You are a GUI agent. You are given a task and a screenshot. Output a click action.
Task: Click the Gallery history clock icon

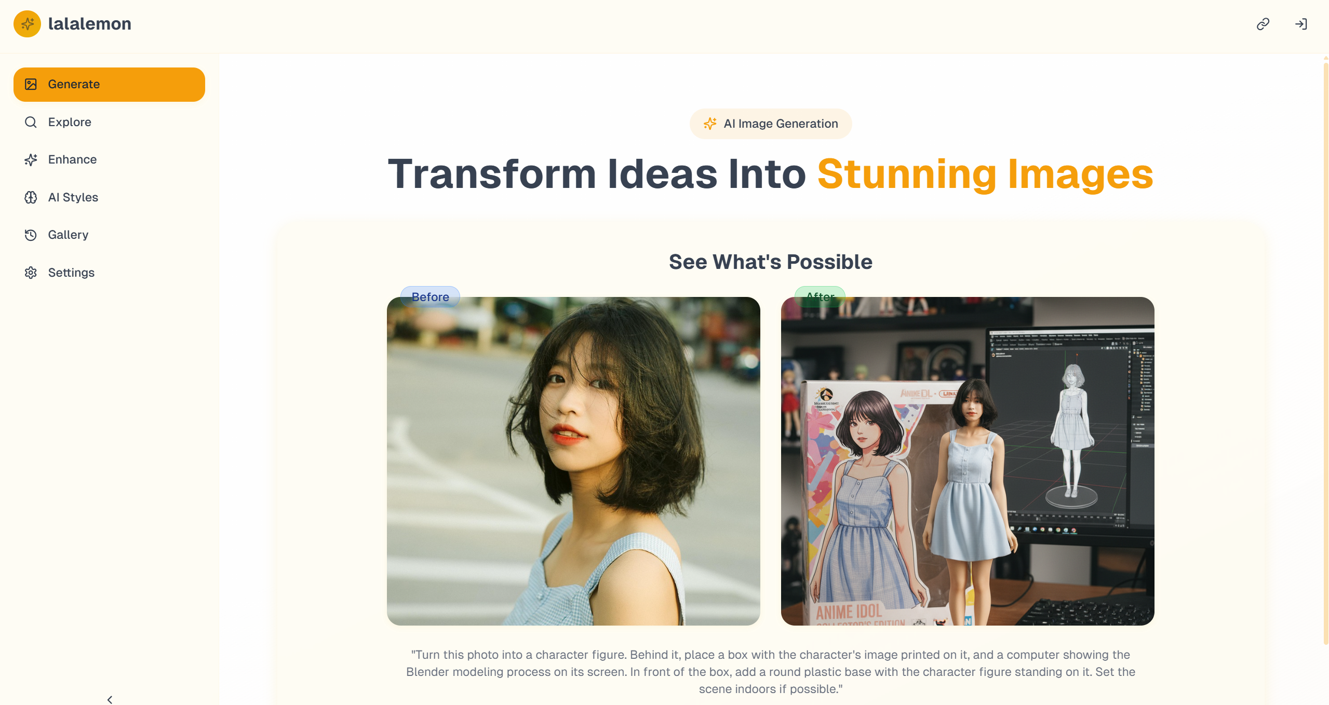[31, 235]
